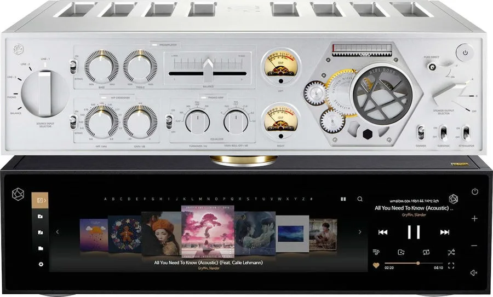Skip to the next track
This screenshot has height=297, width=493.
tap(445, 232)
